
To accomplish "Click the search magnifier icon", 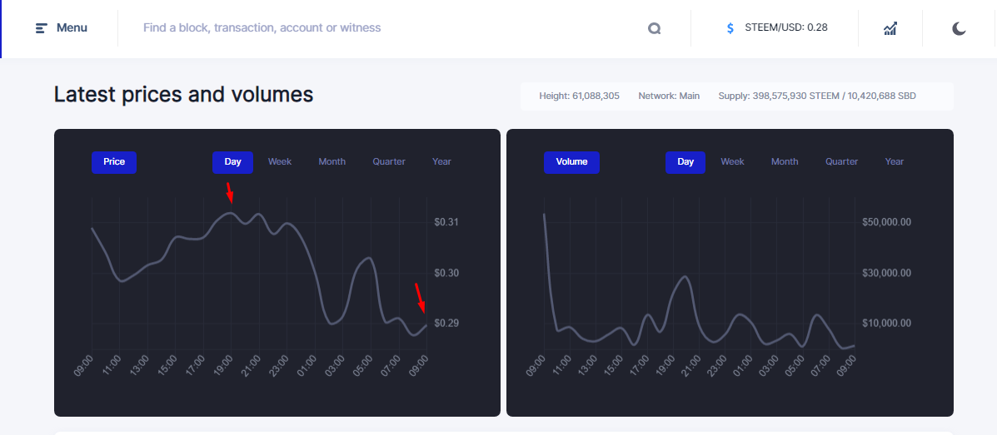I will click(655, 28).
